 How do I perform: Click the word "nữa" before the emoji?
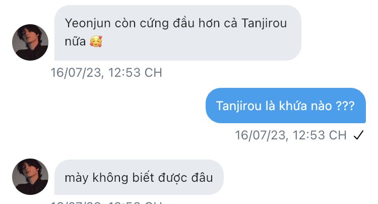(x=75, y=41)
